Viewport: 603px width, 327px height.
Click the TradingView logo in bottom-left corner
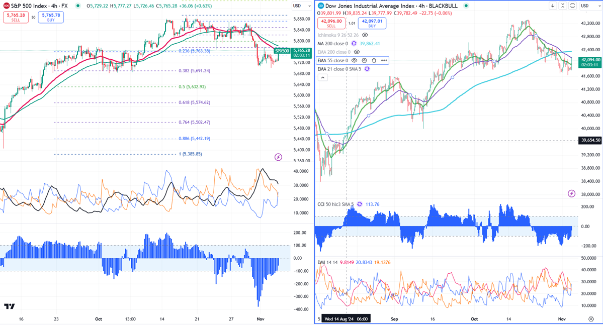click(x=10, y=306)
